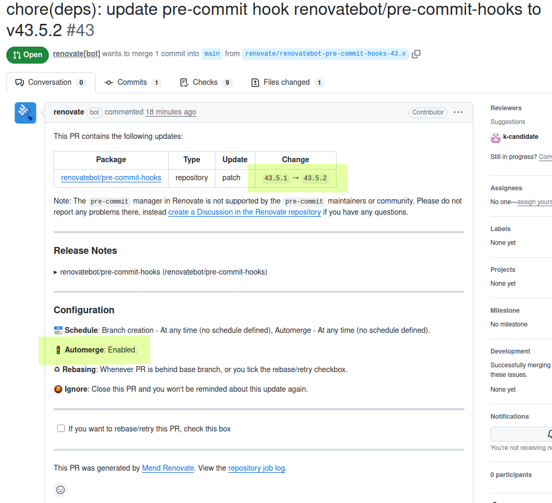View the repository job log
The height and width of the screenshot is (503, 552).
point(256,468)
